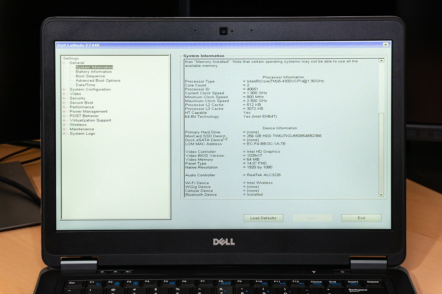Close the Dell Latitude E7440 setup window
The height and width of the screenshot is (294, 442).
click(x=386, y=45)
